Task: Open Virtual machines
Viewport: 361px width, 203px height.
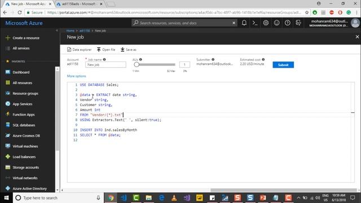Action: (x=21, y=146)
